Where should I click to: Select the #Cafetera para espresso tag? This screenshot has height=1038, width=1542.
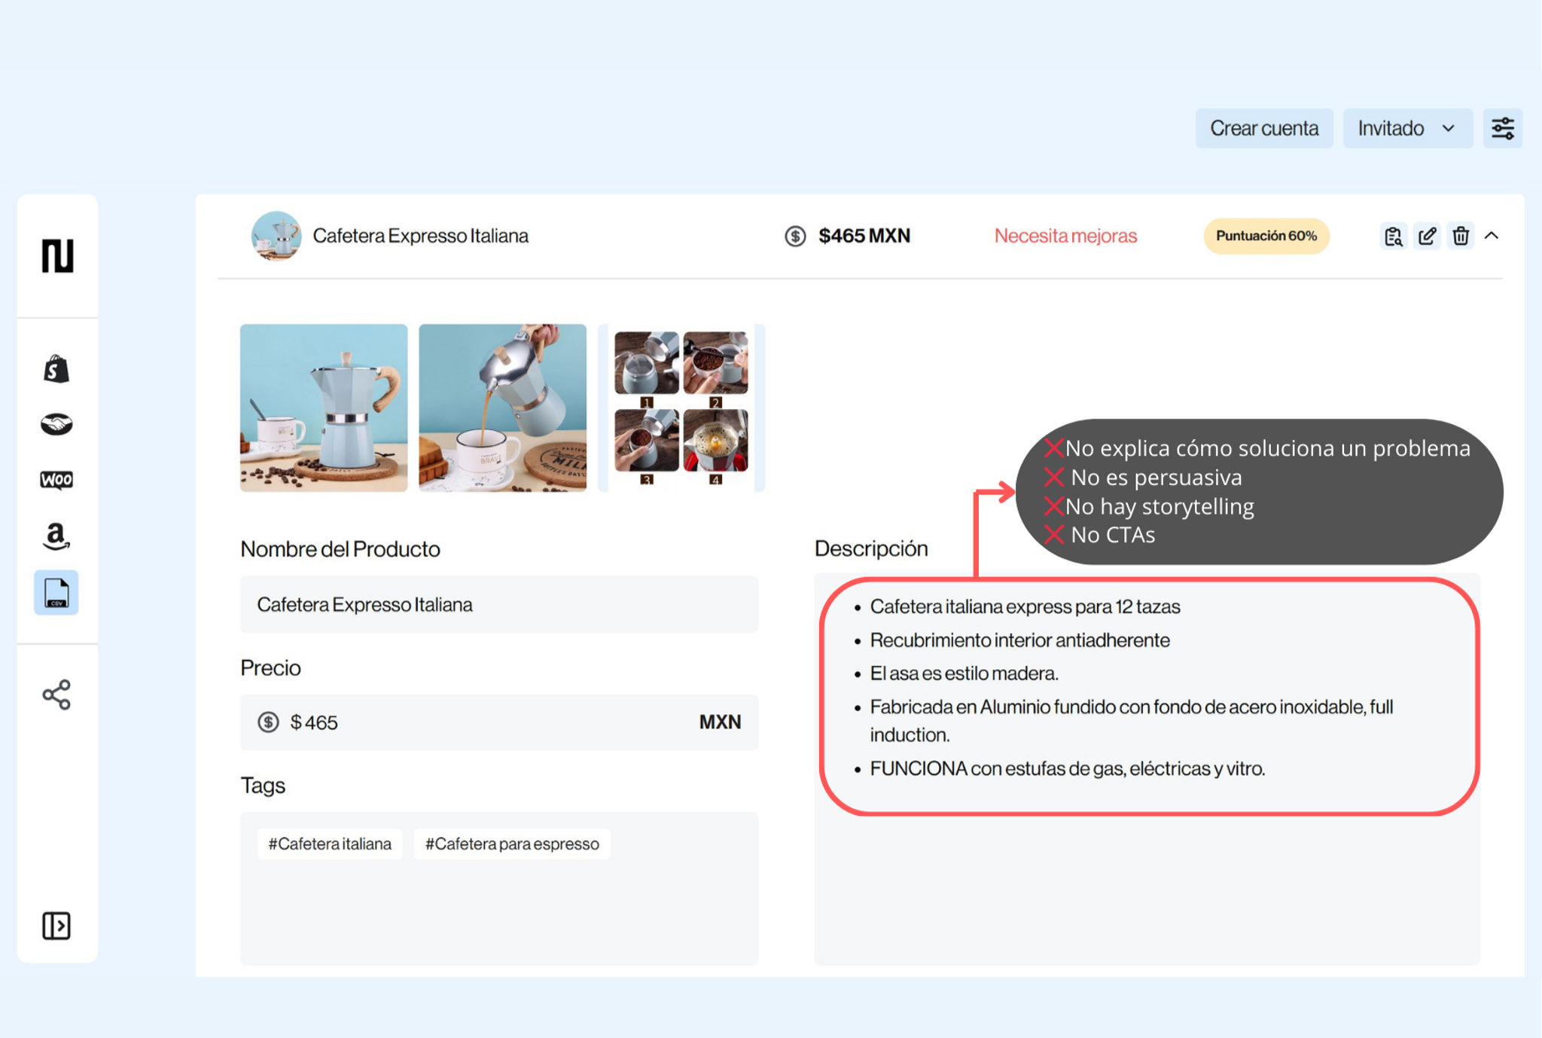coord(512,844)
